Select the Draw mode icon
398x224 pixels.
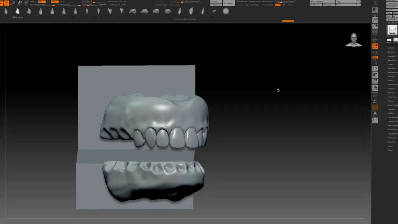point(6,3)
